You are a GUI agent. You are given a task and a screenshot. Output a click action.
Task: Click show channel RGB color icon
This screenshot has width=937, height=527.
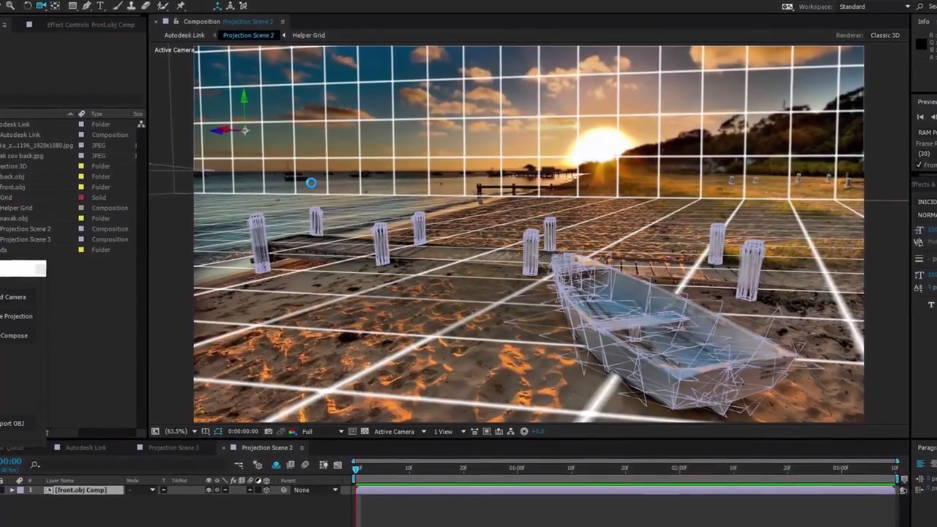293,431
